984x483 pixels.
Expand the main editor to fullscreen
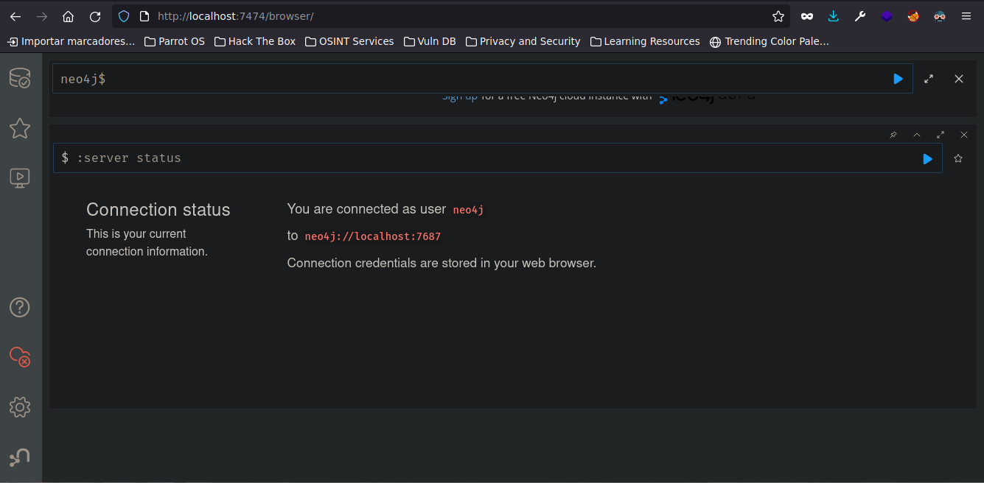pyautogui.click(x=929, y=79)
